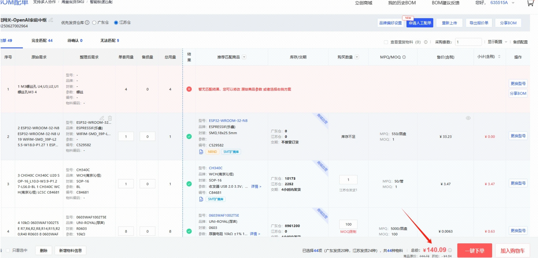The image size is (538, 258).
Task: Click 更换型号 for the CH340C row
Action: (518, 183)
